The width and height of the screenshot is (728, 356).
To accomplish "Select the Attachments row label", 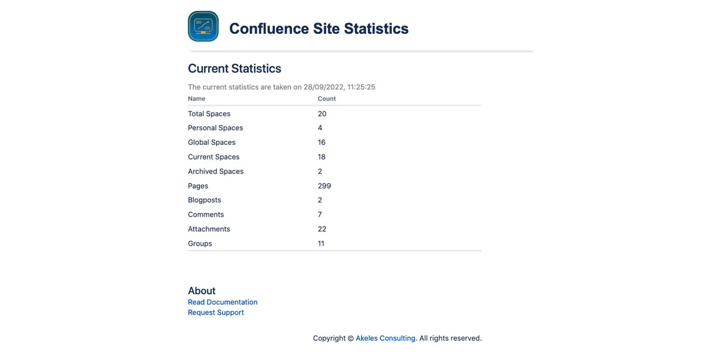I will click(x=209, y=229).
